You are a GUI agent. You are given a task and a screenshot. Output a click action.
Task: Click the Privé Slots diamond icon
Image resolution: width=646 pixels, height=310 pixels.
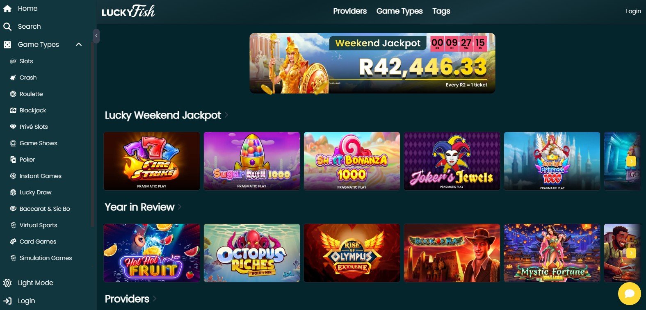click(x=13, y=127)
